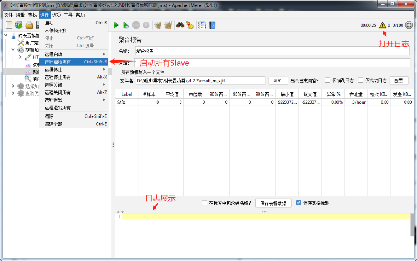The height and width of the screenshot is (261, 417).
Task: Select the disabled 选择加 gear icon
Action: pos(21,86)
